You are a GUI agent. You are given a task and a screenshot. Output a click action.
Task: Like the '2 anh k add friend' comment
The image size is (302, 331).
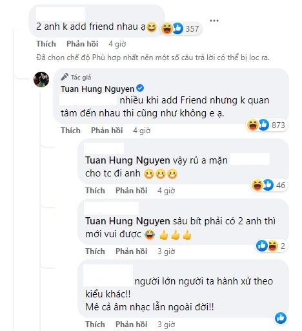click(x=46, y=44)
